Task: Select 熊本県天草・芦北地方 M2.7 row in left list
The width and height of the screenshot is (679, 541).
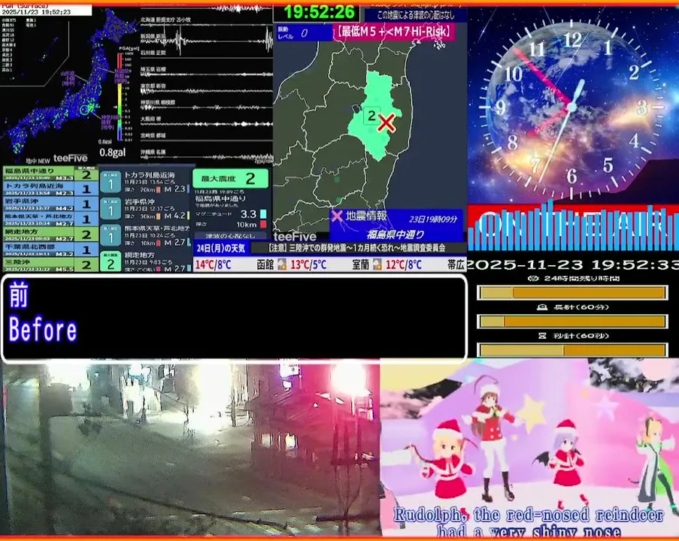Action: (x=50, y=219)
